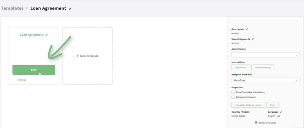Viewport: 304px width, 128px height.
Task: Click pencil icon beside page title Loan Agreement
Action: (70, 9)
